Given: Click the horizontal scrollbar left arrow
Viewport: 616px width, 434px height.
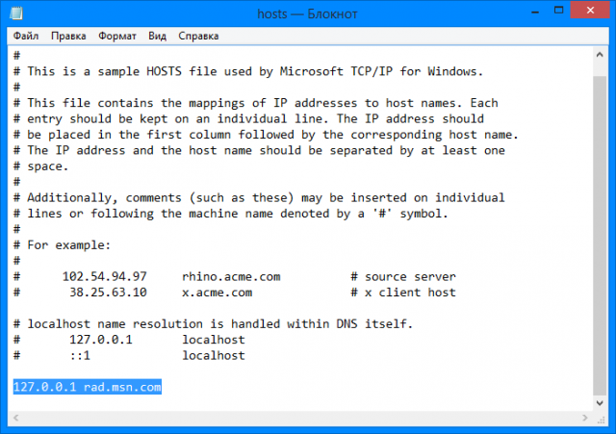Looking at the screenshot, I should point(16,418).
